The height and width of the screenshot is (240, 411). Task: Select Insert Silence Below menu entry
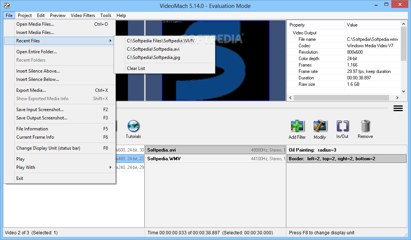[x=59, y=79]
